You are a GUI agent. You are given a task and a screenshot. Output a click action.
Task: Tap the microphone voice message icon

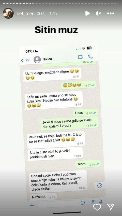click(x=101, y=202)
